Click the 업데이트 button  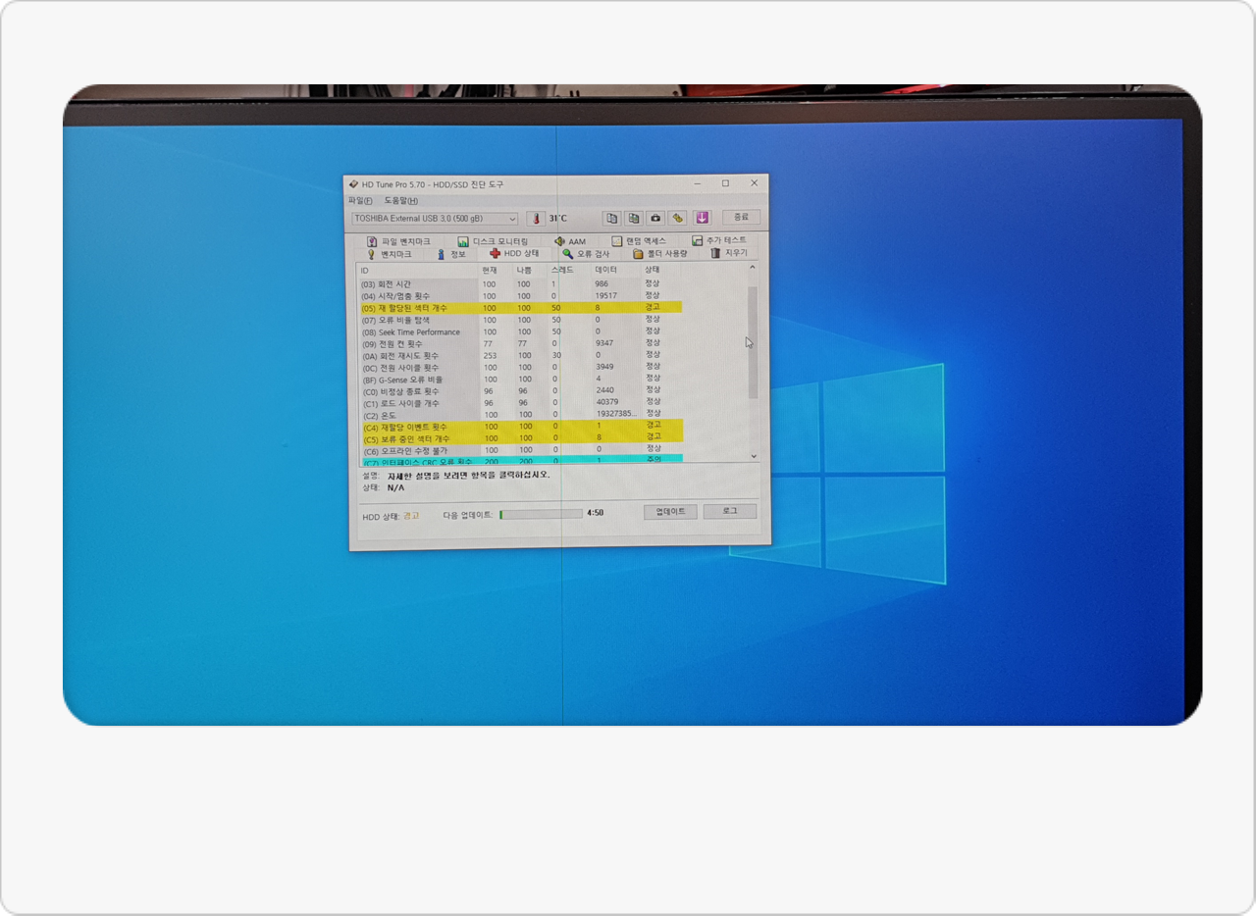[x=670, y=512]
